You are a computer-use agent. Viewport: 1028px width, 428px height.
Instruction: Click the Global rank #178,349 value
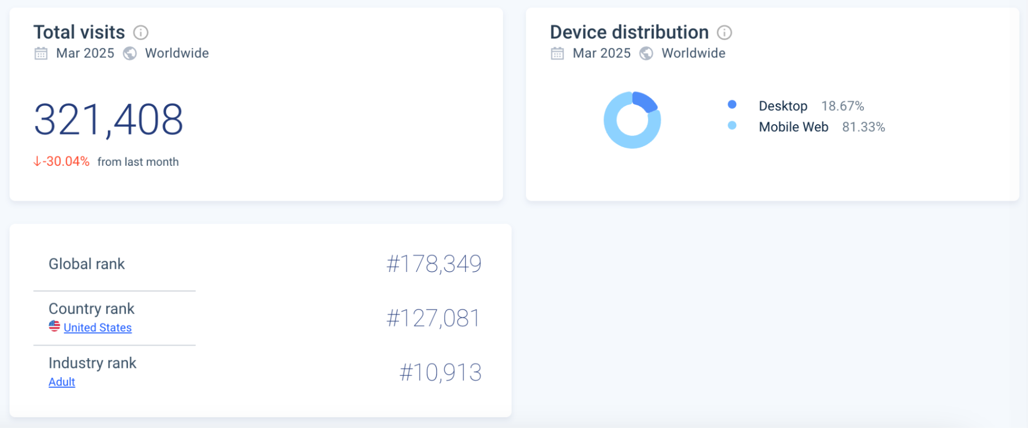pyautogui.click(x=434, y=264)
